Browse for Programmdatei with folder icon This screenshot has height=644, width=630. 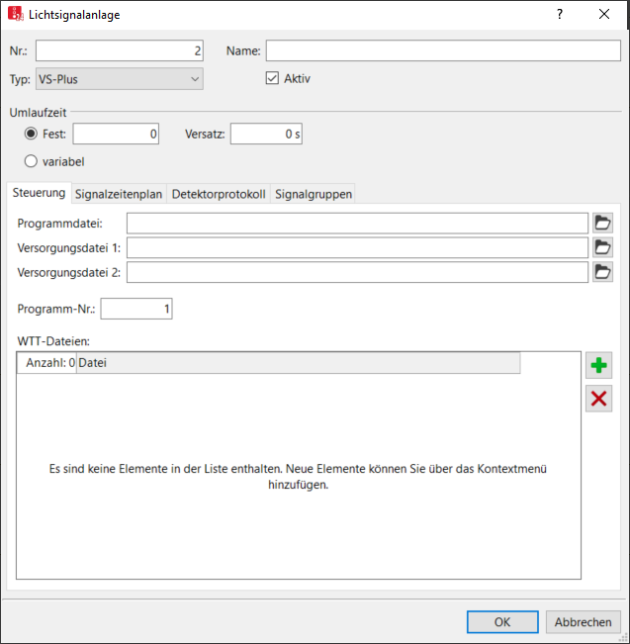[602, 223]
